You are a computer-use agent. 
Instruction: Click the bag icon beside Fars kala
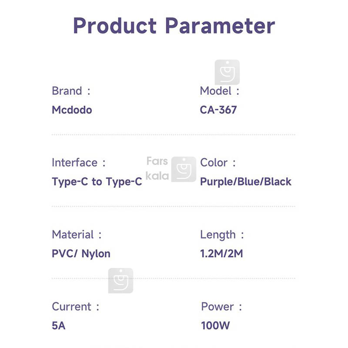[184, 169]
